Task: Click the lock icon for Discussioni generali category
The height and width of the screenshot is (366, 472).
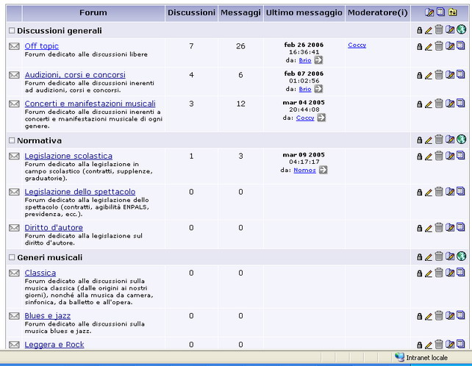Action: tap(419, 30)
